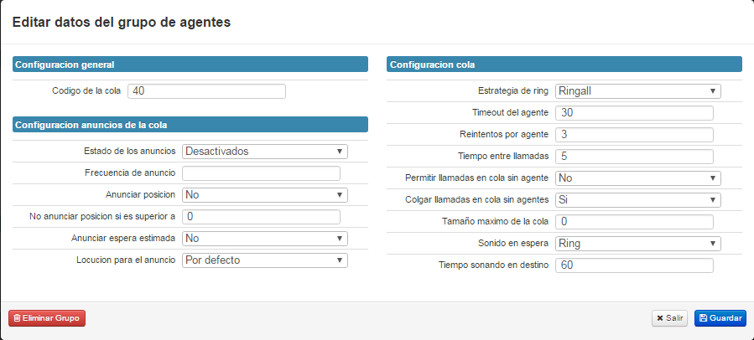Focus the Tamaño maximo de la cola field
Viewport: 754px width, 340px height.
click(634, 222)
